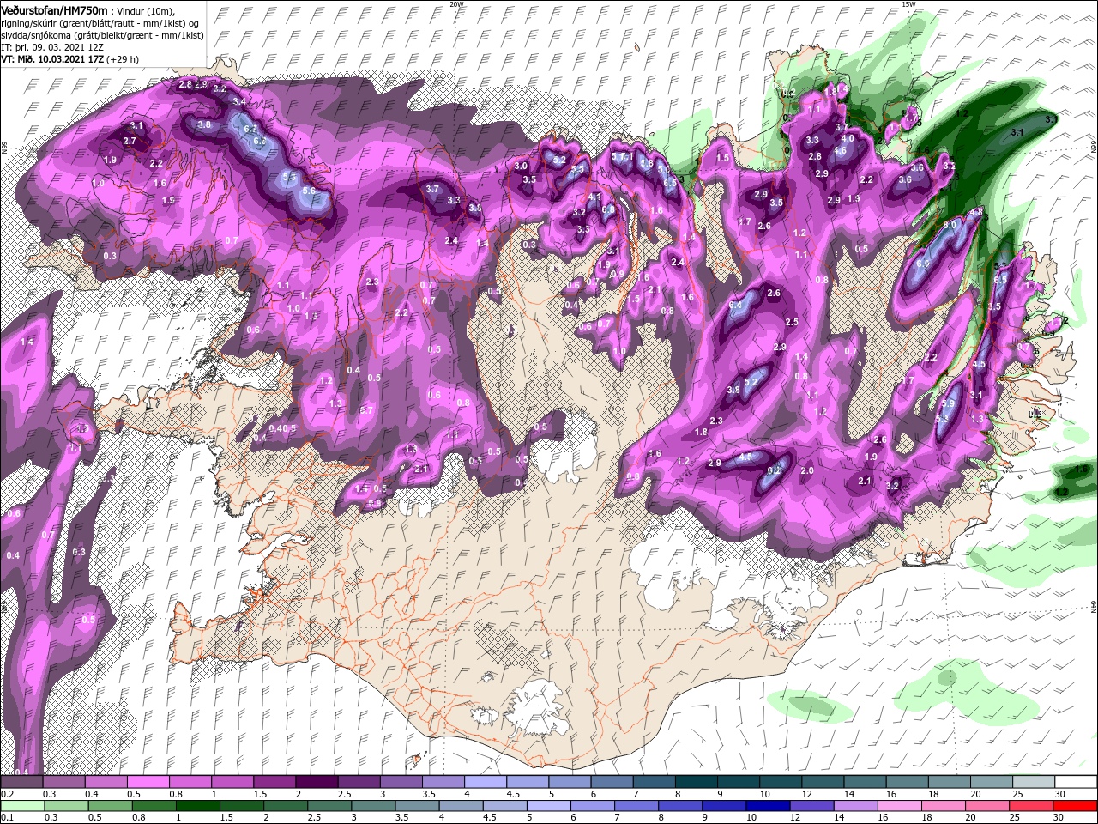Click the 20W longitude label

tap(457, 4)
